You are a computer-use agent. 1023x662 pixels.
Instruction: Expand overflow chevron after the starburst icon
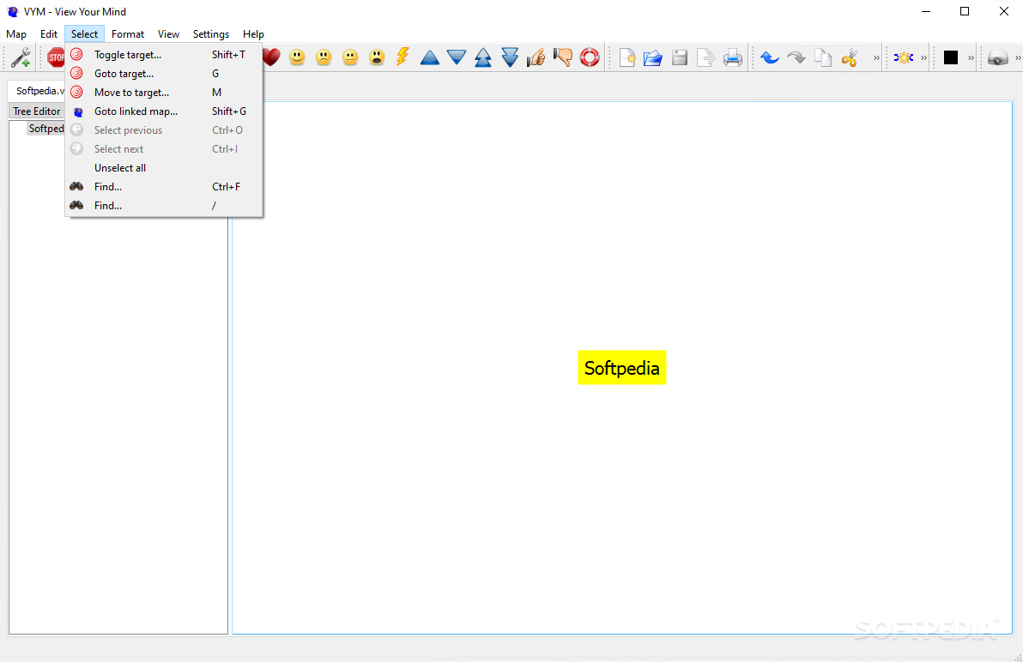click(x=923, y=58)
